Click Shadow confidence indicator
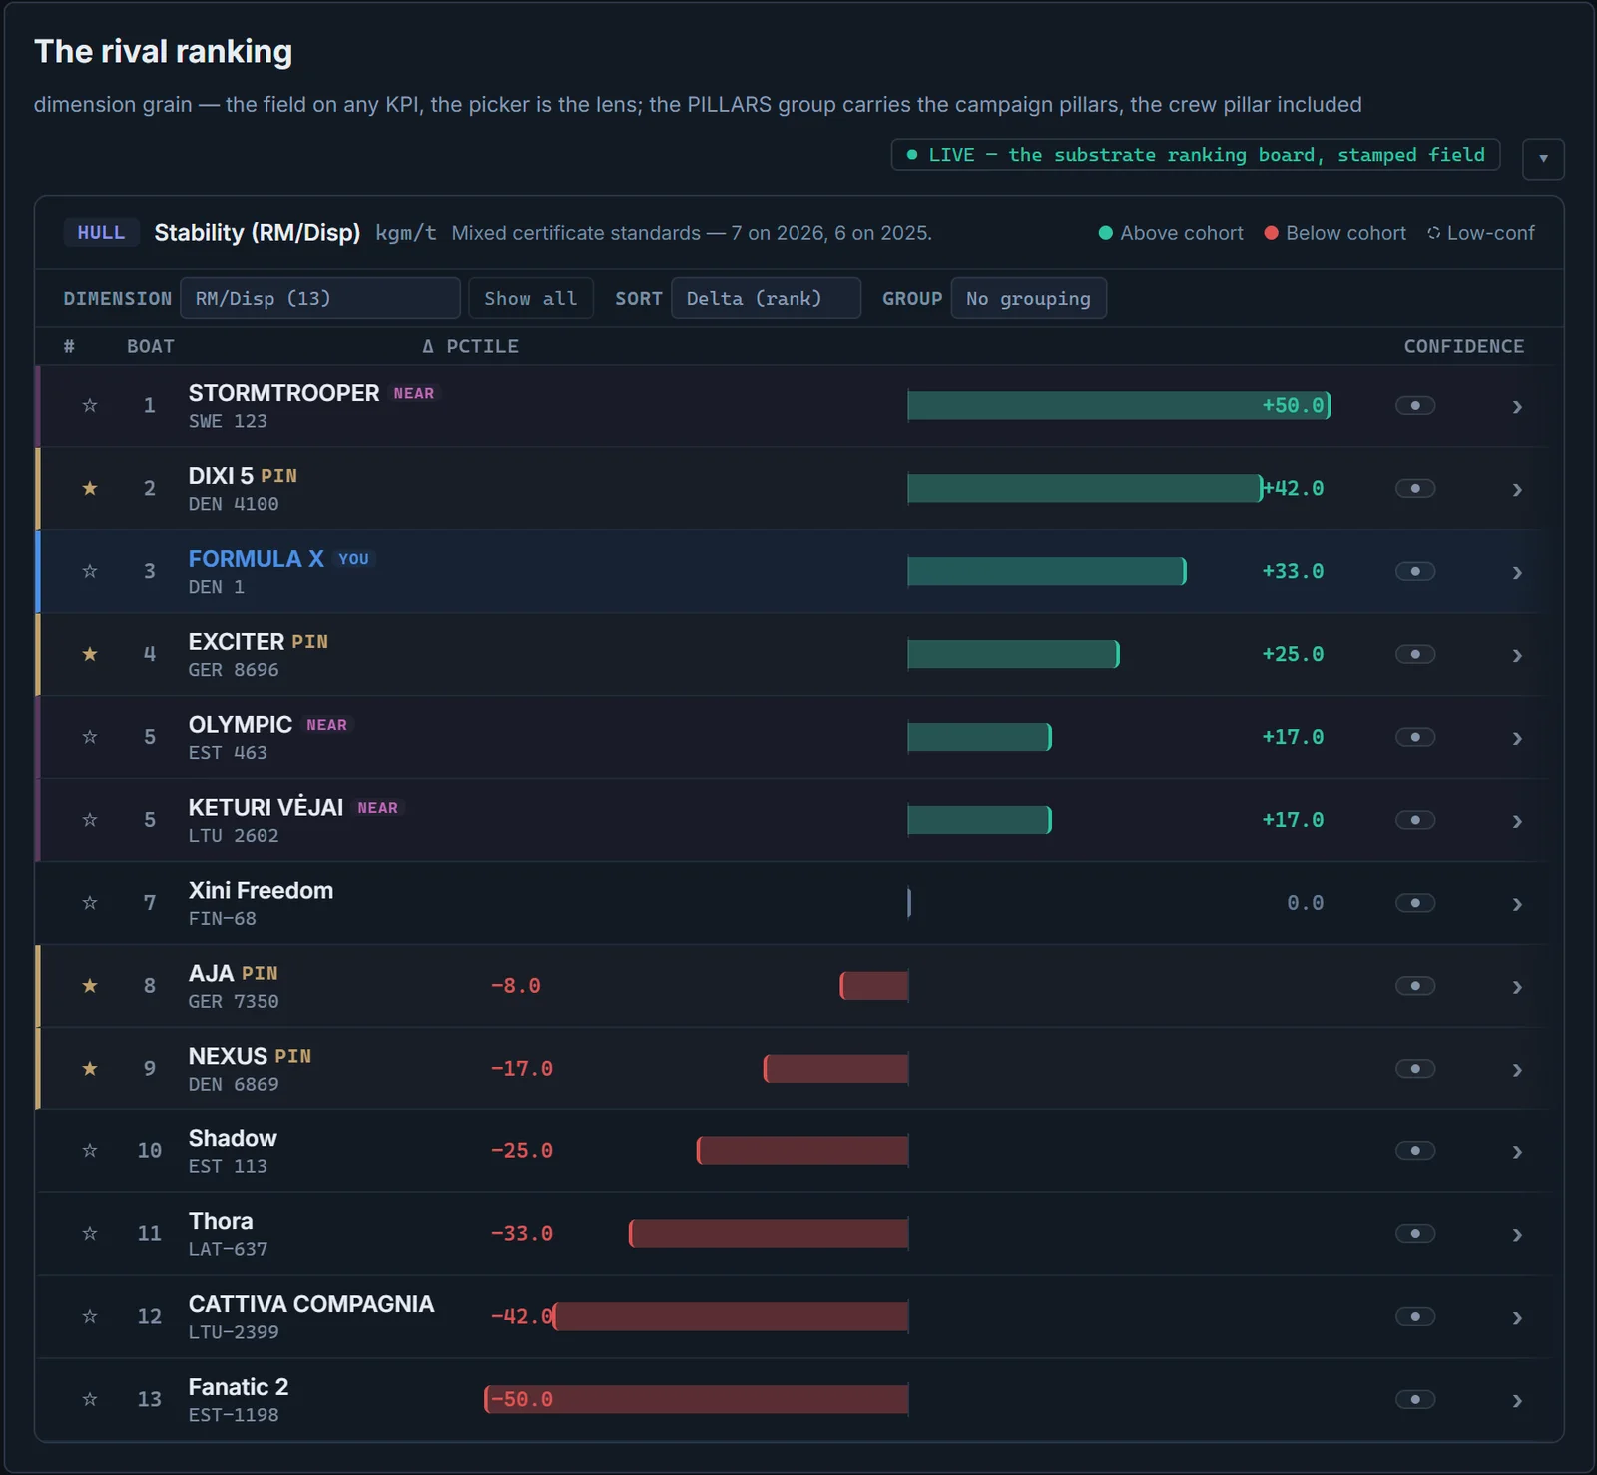Viewport: 1597px width, 1475px height. click(x=1415, y=1151)
